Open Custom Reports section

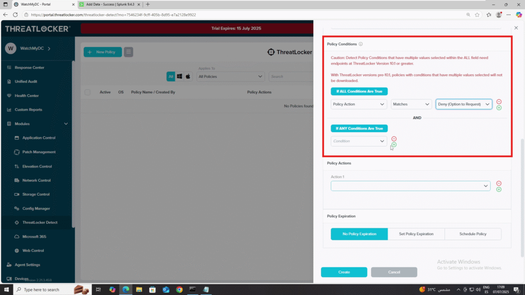click(x=28, y=110)
